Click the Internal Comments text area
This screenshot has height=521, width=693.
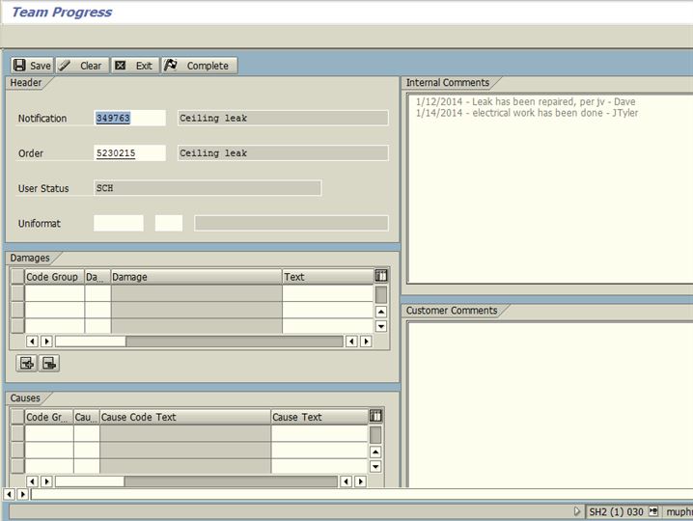[x=546, y=193]
